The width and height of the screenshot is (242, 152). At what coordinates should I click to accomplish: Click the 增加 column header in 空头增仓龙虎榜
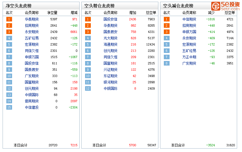click(x=132, y=13)
